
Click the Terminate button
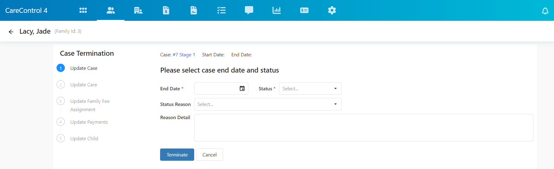coord(177,155)
